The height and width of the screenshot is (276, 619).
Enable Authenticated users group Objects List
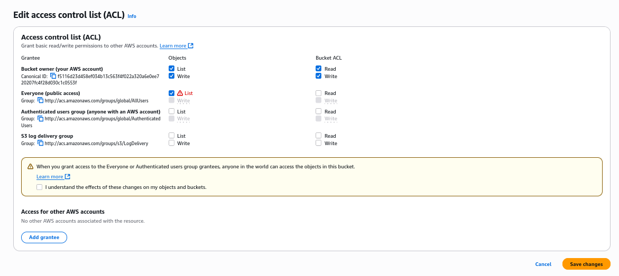[x=171, y=111]
